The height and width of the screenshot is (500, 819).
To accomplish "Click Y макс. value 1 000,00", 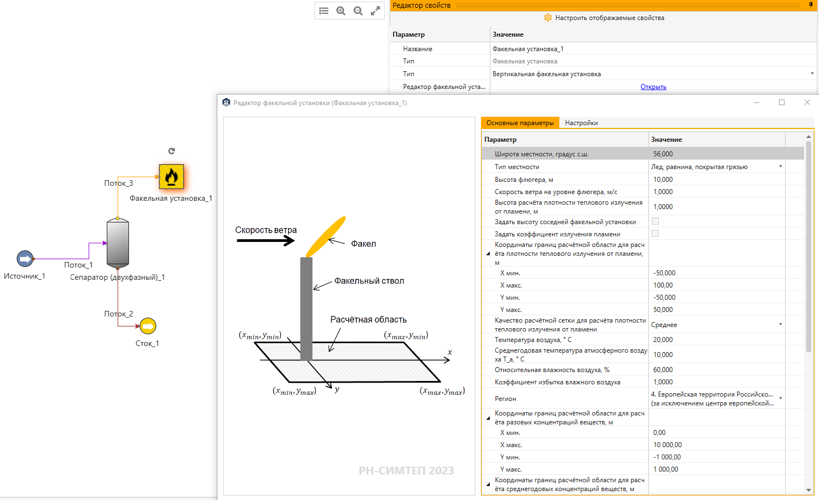I will [717, 469].
